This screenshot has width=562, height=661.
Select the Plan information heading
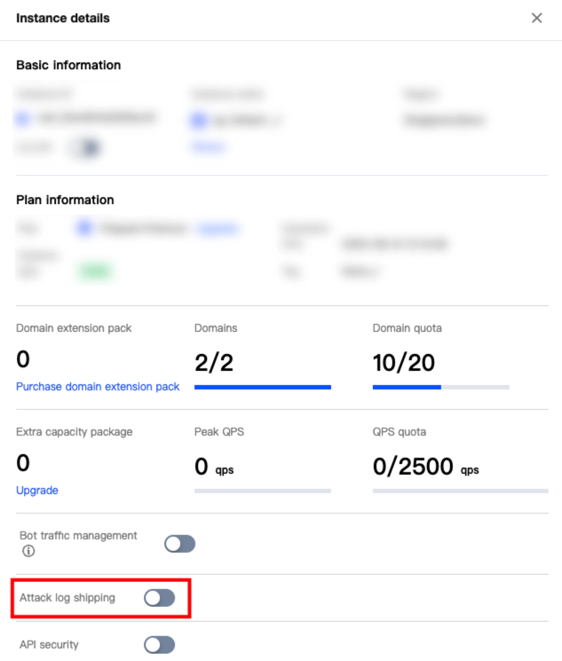65,200
